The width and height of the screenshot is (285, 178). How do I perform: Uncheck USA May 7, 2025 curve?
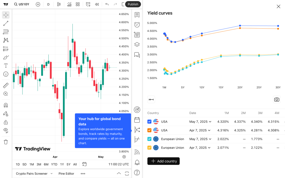click(149, 122)
